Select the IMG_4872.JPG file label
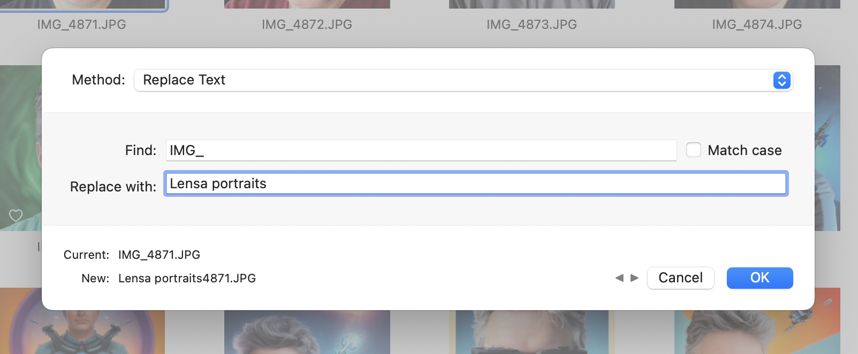 point(307,25)
